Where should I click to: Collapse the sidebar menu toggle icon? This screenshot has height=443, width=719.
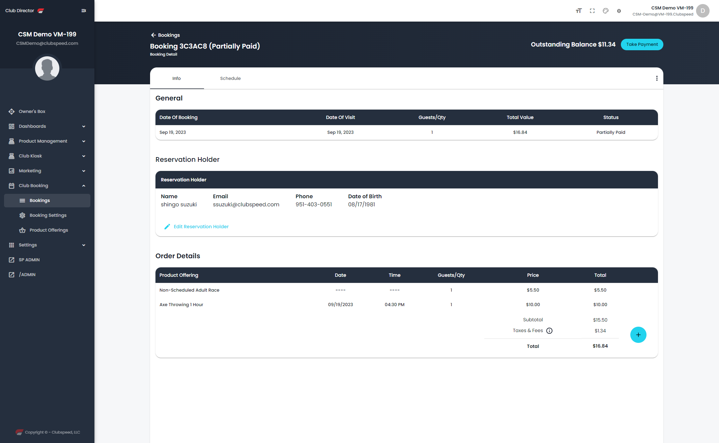[84, 11]
